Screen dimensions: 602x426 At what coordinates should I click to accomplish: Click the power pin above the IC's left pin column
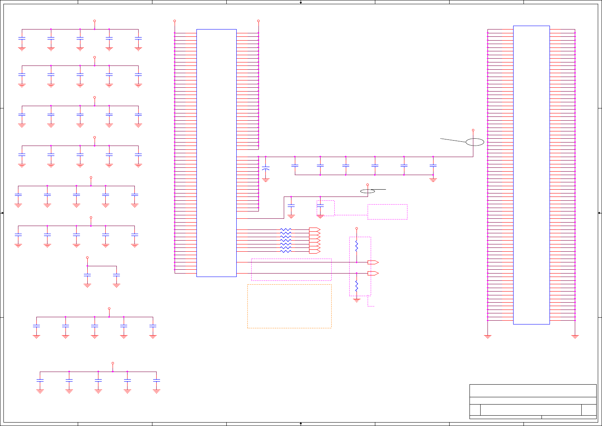coord(175,21)
